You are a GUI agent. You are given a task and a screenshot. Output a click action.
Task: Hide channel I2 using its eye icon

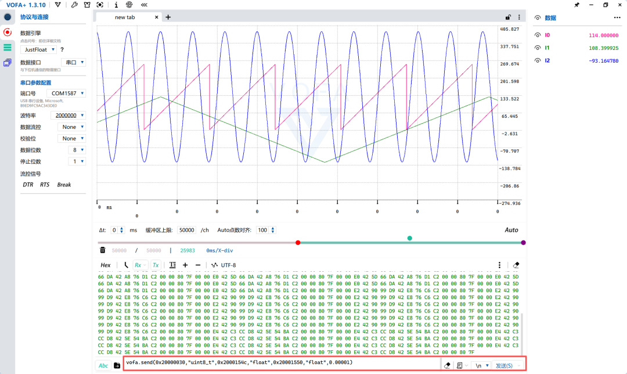coord(537,60)
